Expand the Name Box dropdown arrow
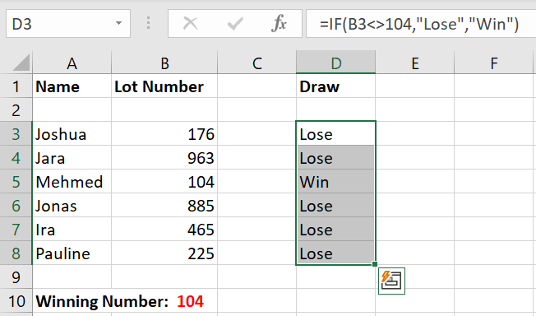Image resolution: width=536 pixels, height=316 pixels. point(118,23)
